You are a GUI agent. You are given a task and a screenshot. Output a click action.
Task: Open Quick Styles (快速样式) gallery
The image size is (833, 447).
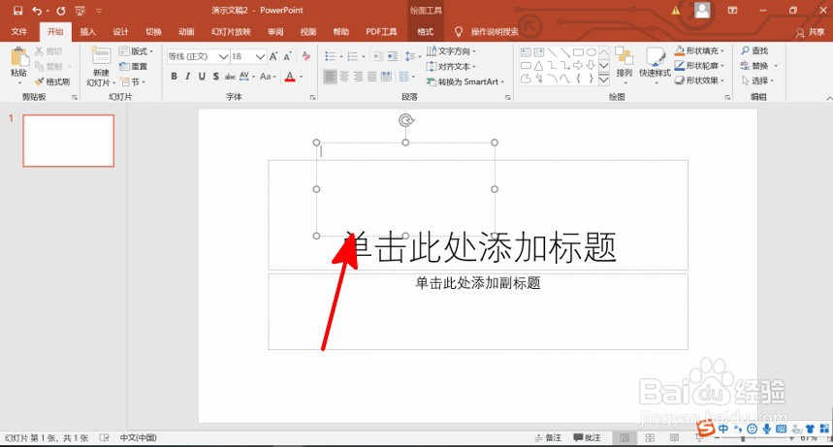point(655,65)
